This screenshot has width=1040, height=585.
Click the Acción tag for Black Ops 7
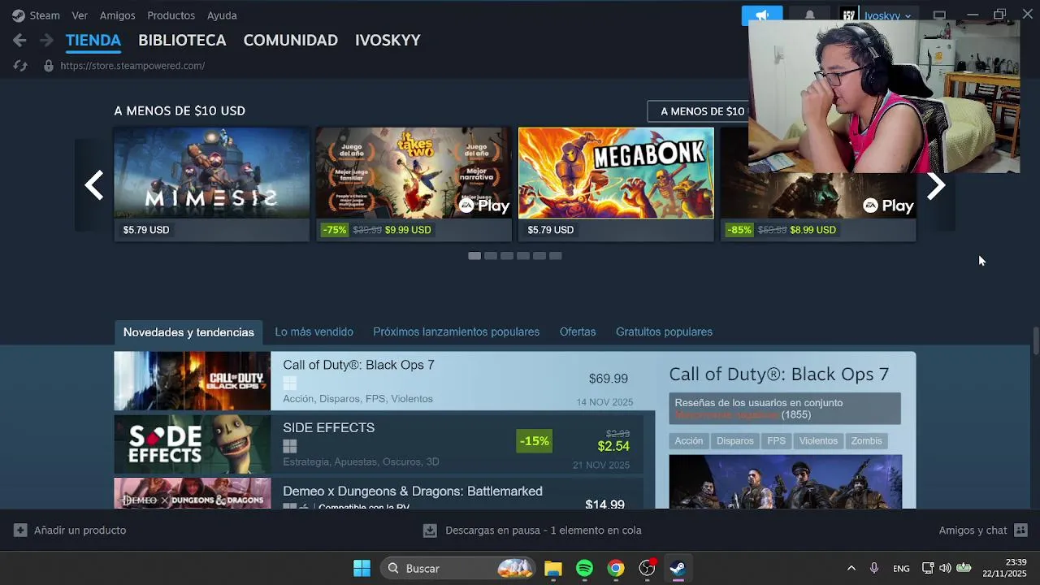coord(688,440)
